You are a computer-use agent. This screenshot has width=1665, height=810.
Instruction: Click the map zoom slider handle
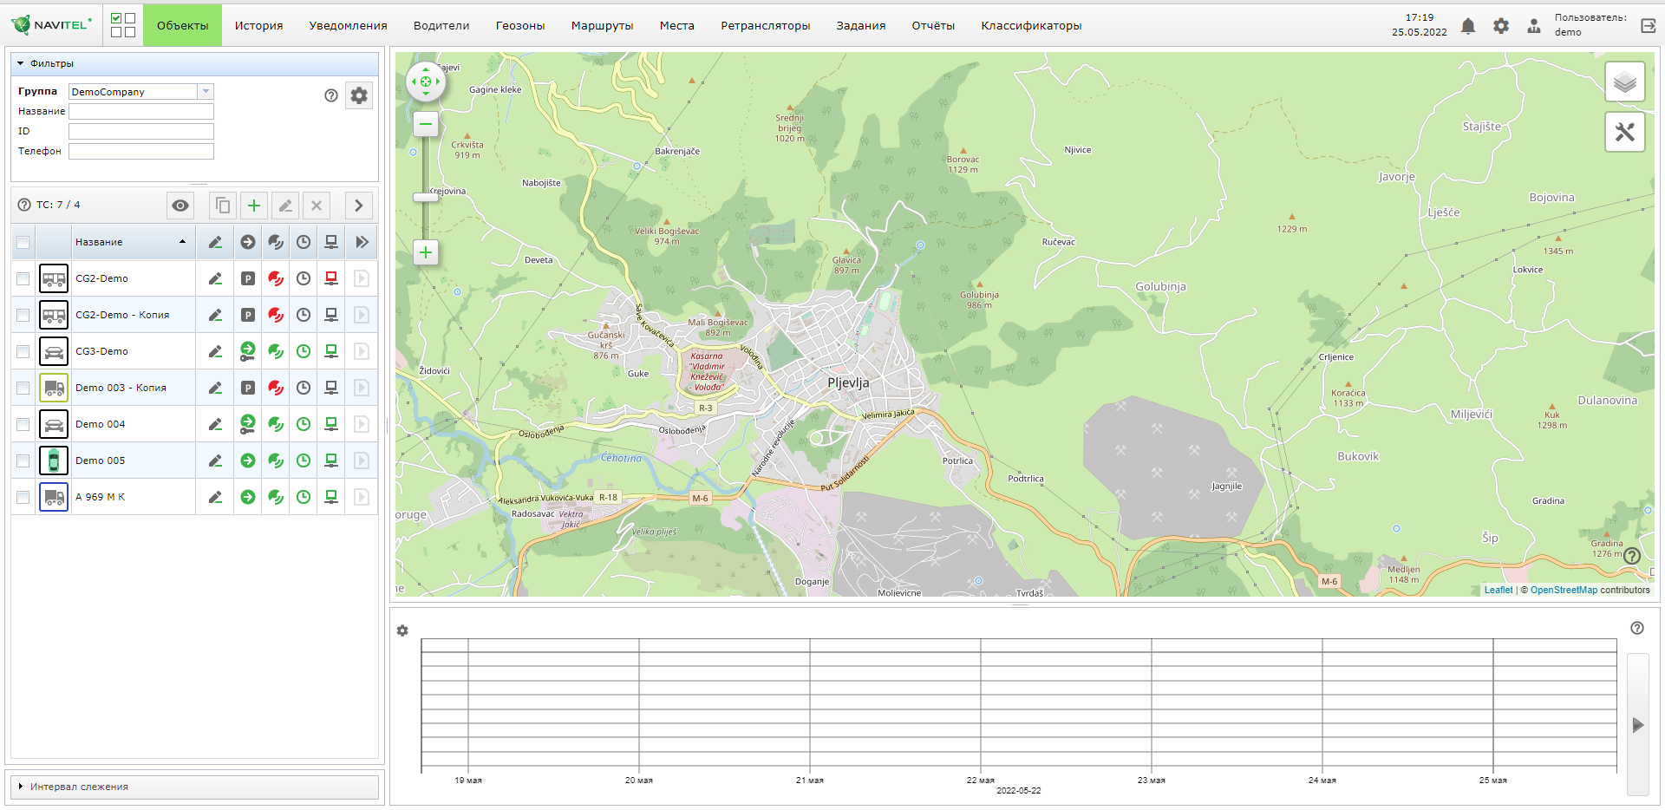pos(426,197)
